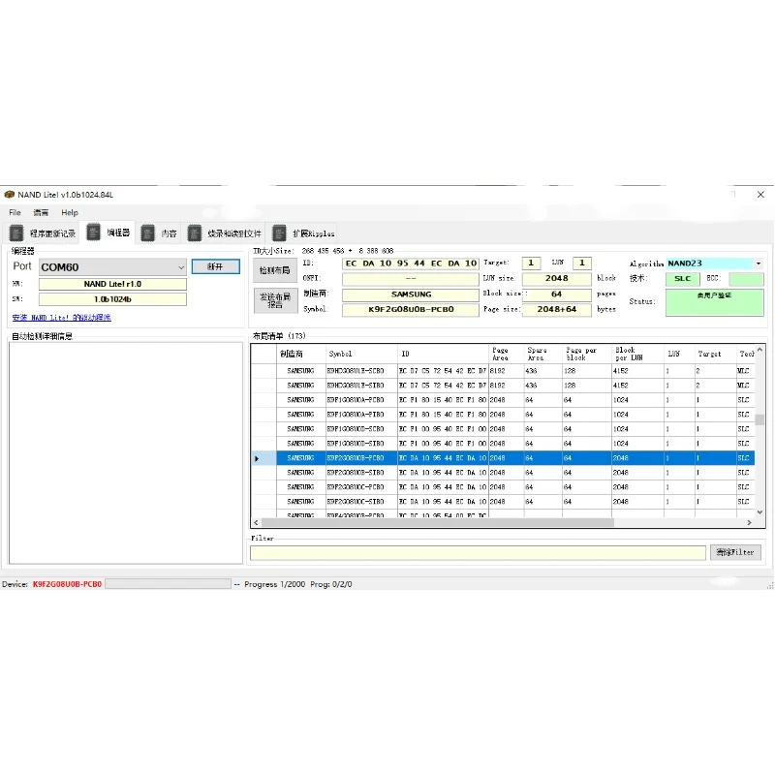
Task: Click the green SLC technology field
Action: 682,279
